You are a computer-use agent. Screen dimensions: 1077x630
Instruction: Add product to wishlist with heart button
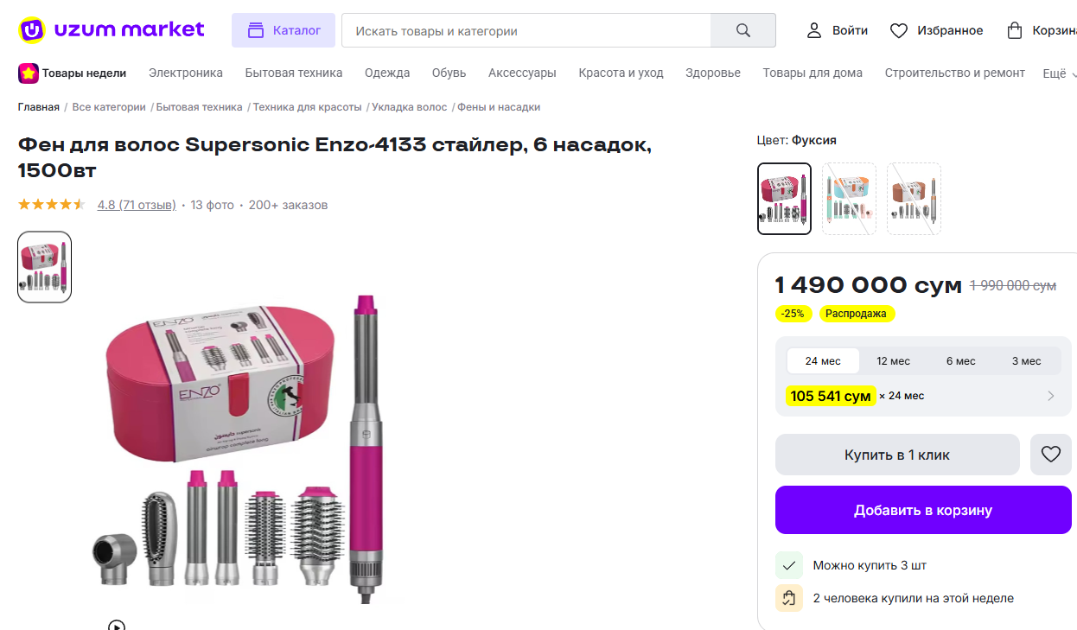point(1050,455)
